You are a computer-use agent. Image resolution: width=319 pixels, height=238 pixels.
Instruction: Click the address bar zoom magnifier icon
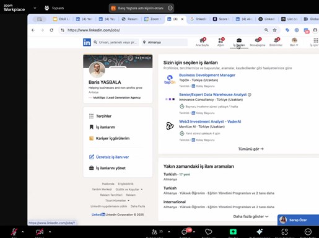point(266,30)
